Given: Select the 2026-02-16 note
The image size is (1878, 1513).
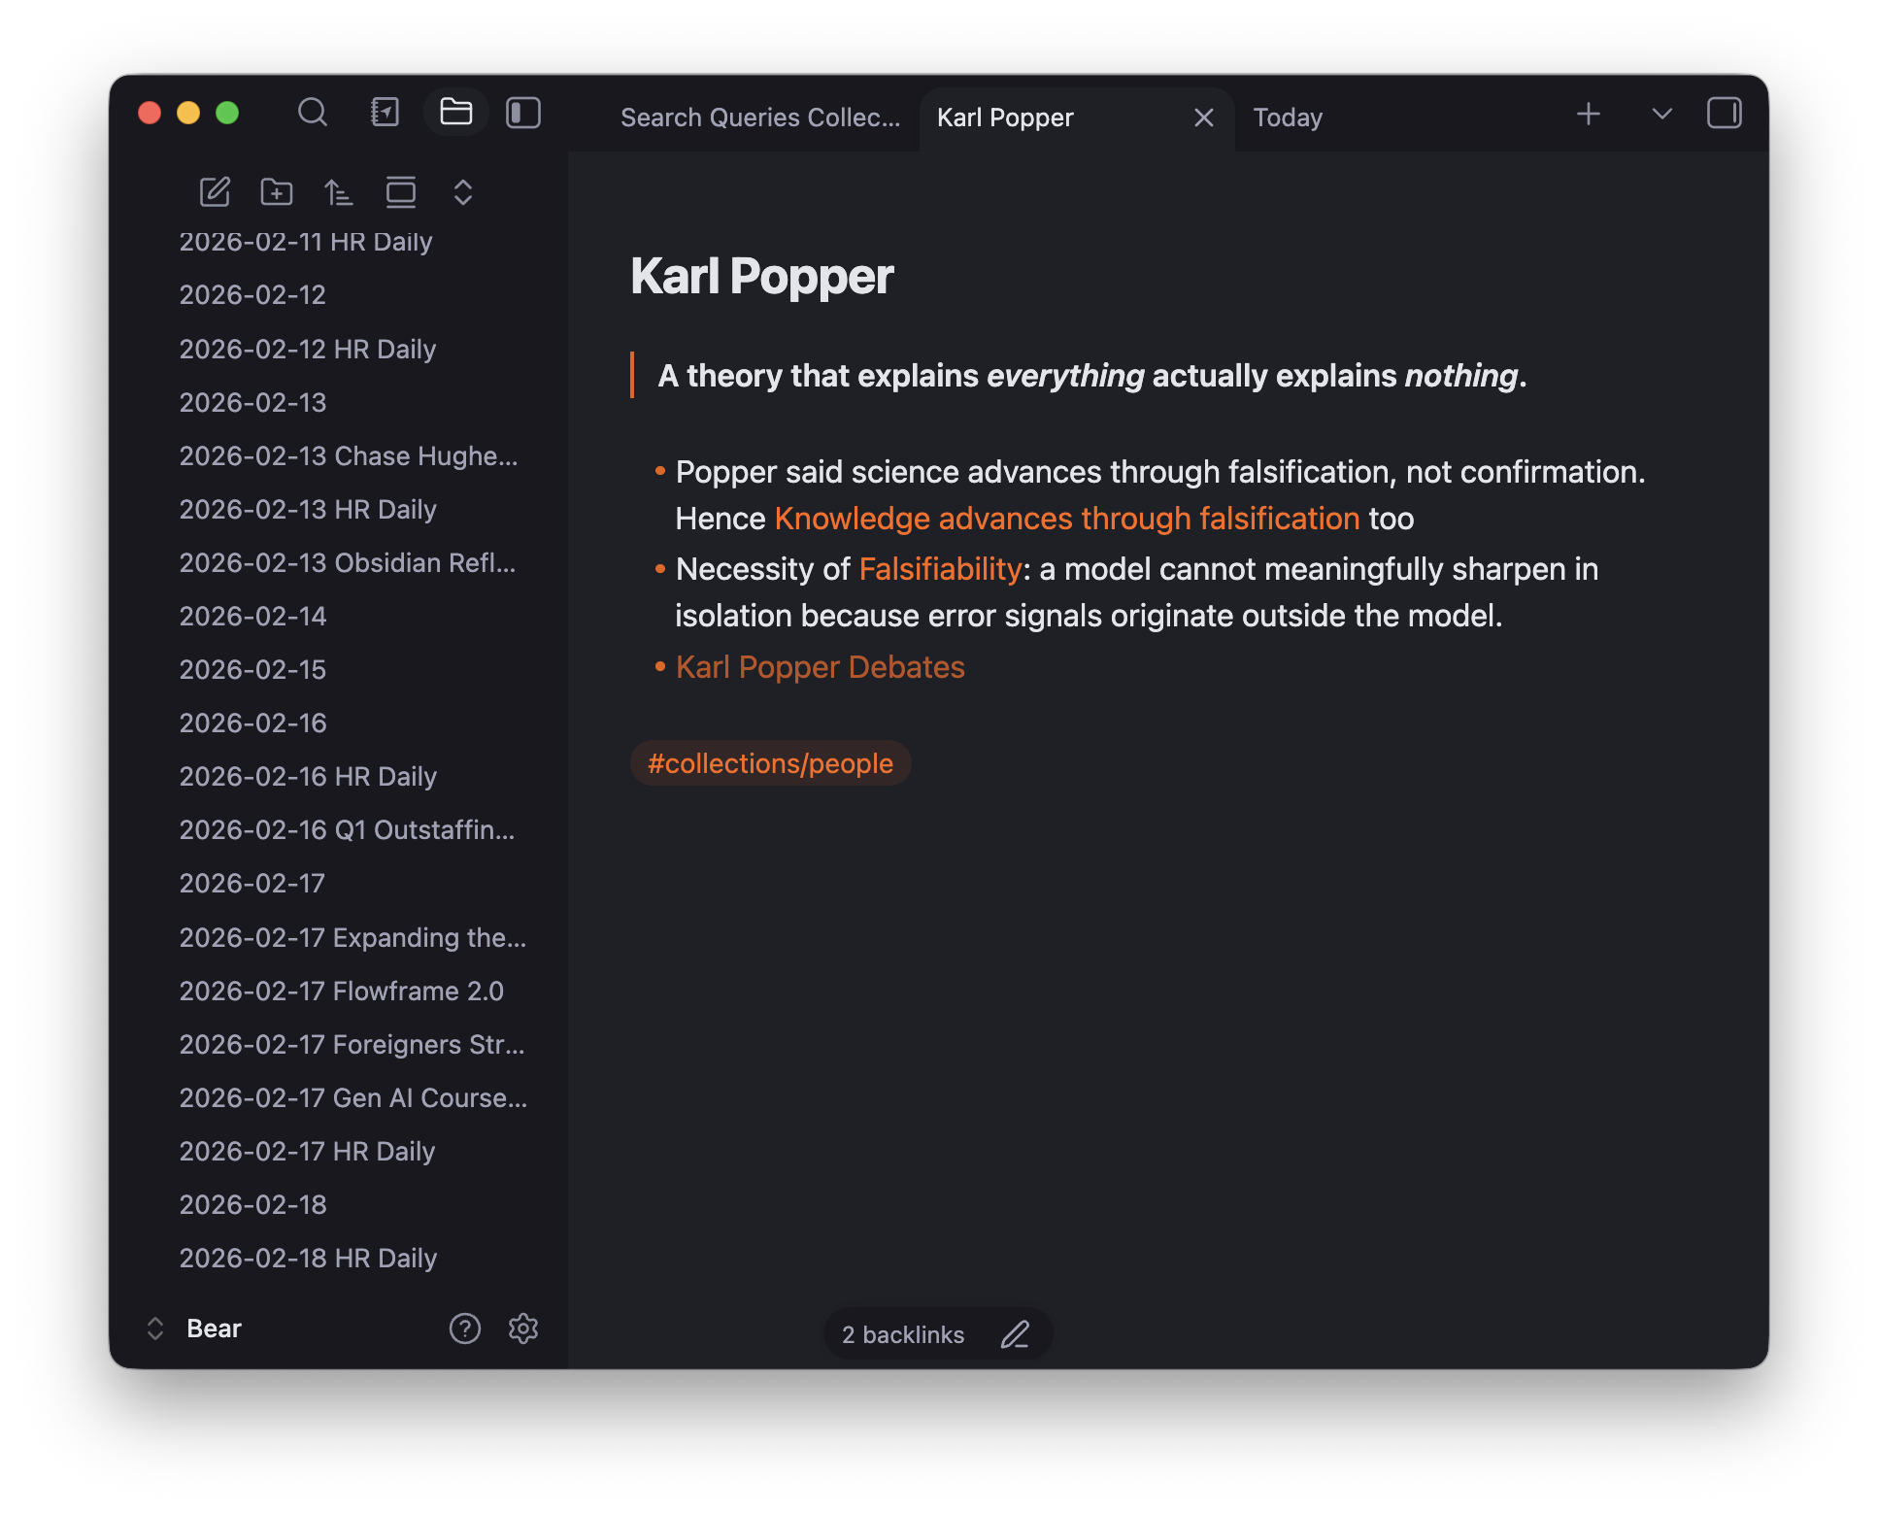Looking at the screenshot, I should pyautogui.click(x=252, y=723).
